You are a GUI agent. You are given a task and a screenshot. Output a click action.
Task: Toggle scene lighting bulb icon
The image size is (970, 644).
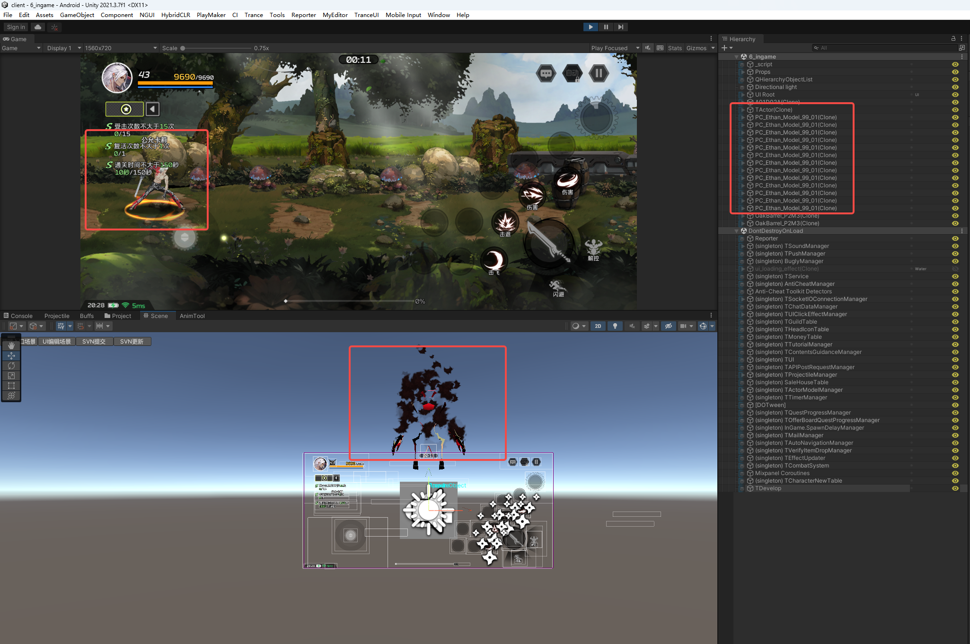tap(615, 326)
